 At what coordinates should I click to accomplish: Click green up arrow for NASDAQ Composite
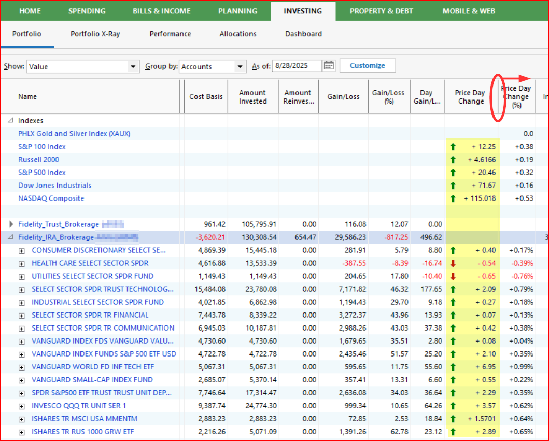click(453, 198)
